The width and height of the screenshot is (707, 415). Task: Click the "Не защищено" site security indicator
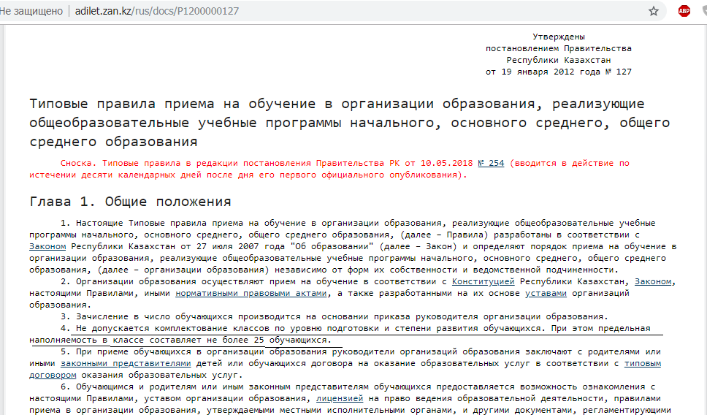31,11
